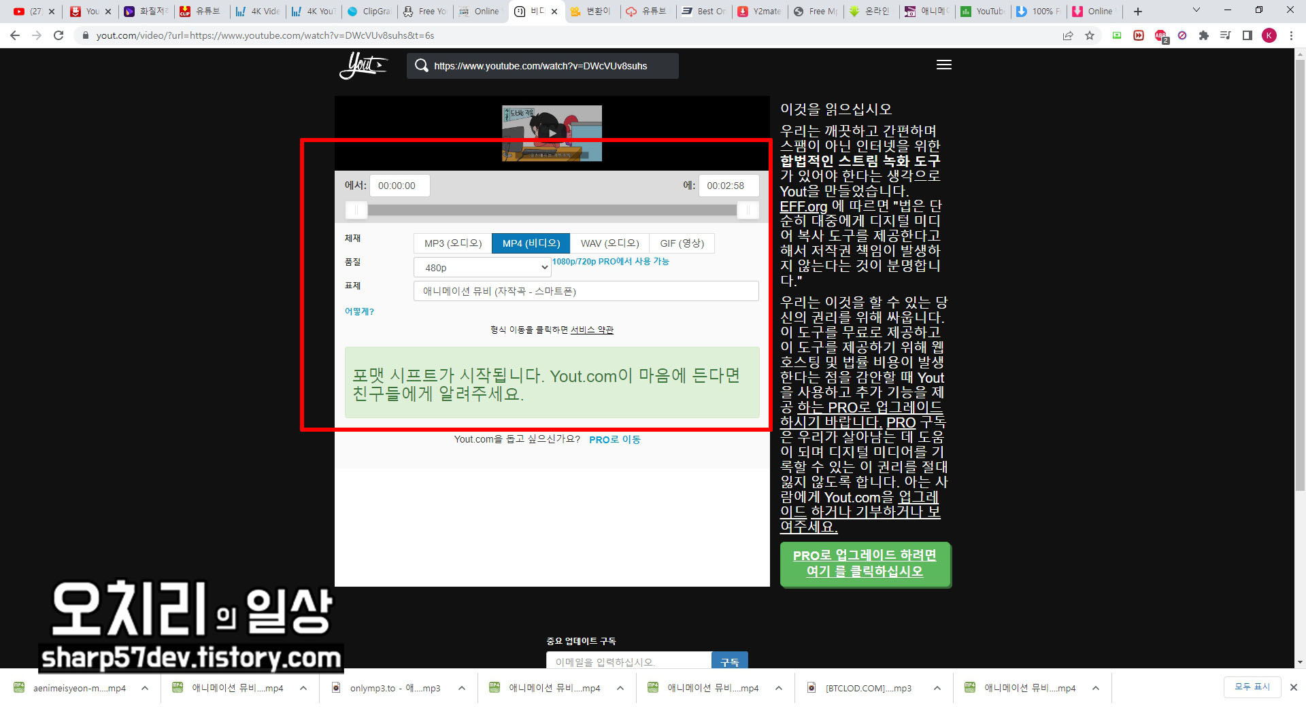This screenshot has height=707, width=1306.
Task: Open the K profile avatar
Action: tap(1269, 35)
